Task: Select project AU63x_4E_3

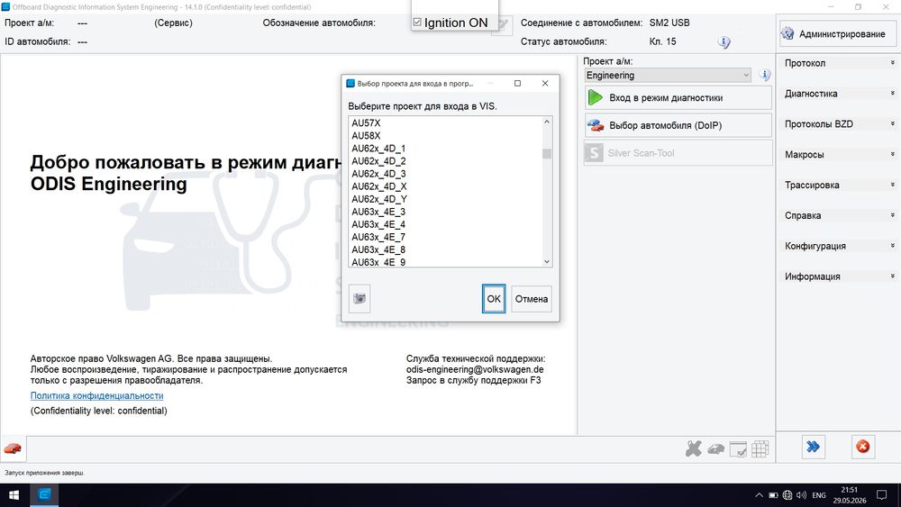Action: 378,212
